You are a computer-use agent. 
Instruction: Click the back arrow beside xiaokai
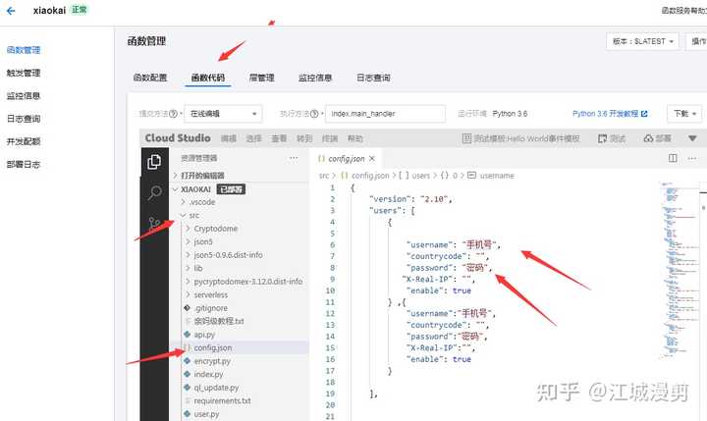[x=11, y=11]
